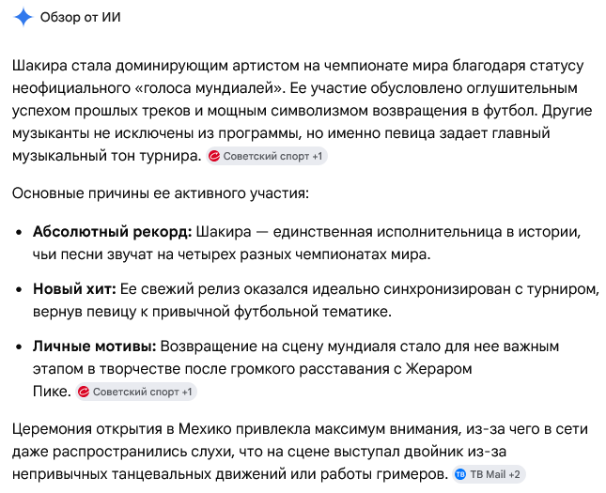The width and height of the screenshot is (606, 493).
Task: Click the blue AI sparkle icon
Action: [x=23, y=17]
